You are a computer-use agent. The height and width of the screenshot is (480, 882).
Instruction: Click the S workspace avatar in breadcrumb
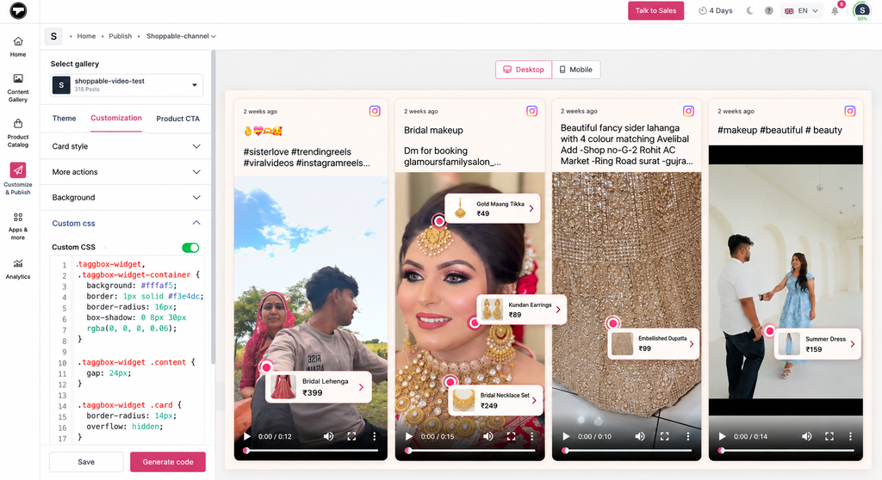point(53,36)
